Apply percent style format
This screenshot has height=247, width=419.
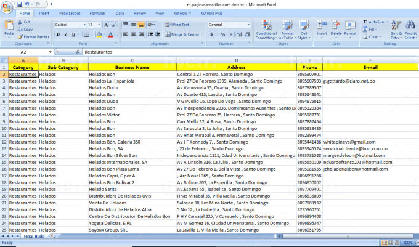tap(223, 34)
